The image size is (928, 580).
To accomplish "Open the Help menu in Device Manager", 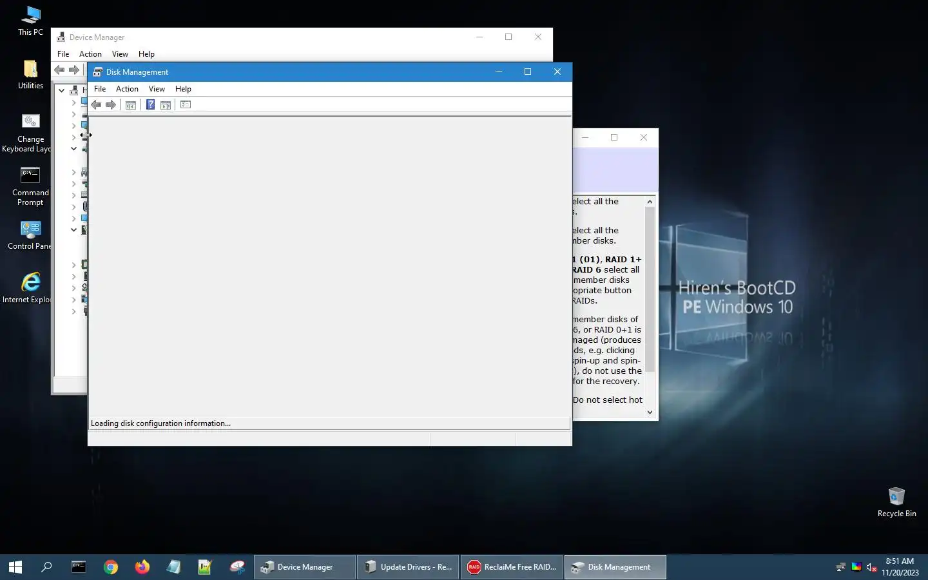I will [x=146, y=54].
